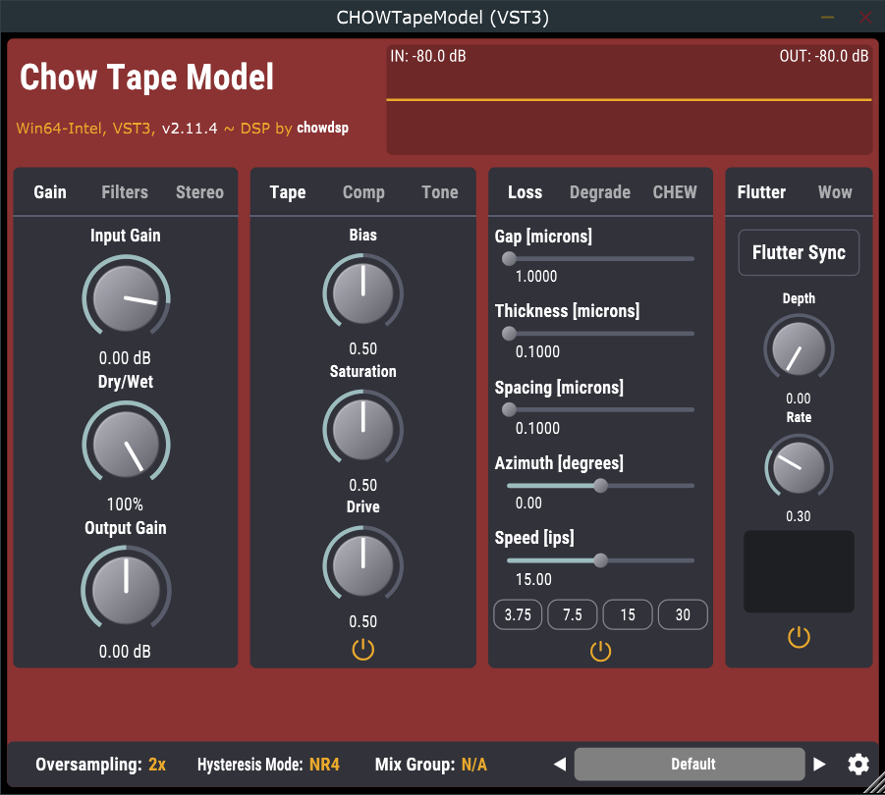Click the Dry/Wet 100% value
The height and width of the screenshot is (795, 885).
(x=125, y=504)
